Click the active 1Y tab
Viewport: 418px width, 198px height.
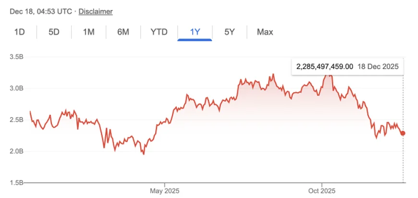tap(195, 32)
